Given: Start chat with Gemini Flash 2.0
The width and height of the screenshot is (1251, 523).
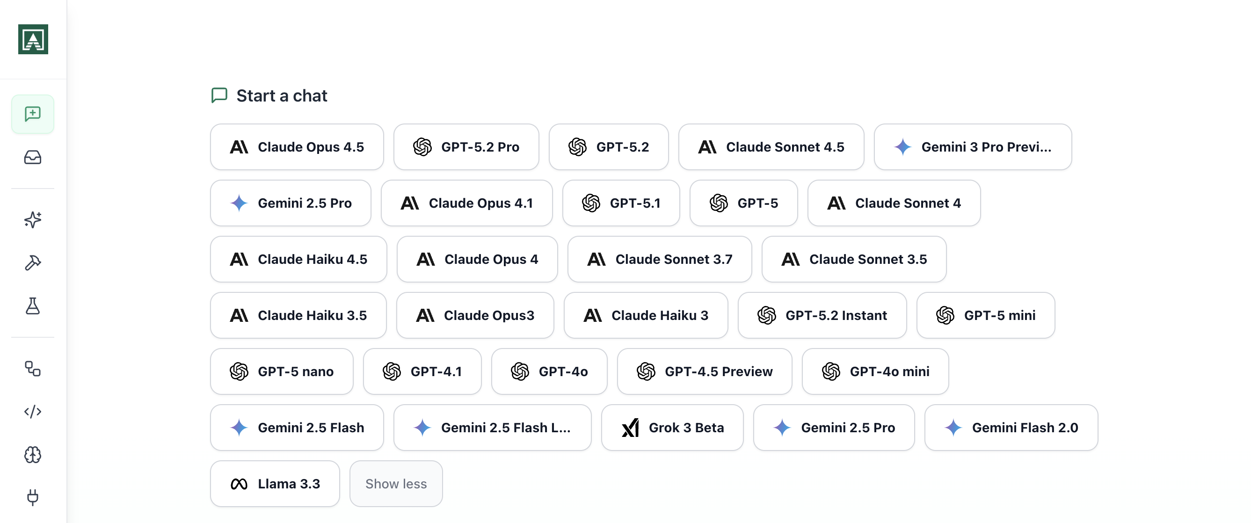Looking at the screenshot, I should (x=1011, y=428).
